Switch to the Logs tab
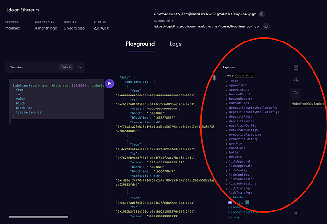Screen dimensions: 327x224 click(175, 44)
